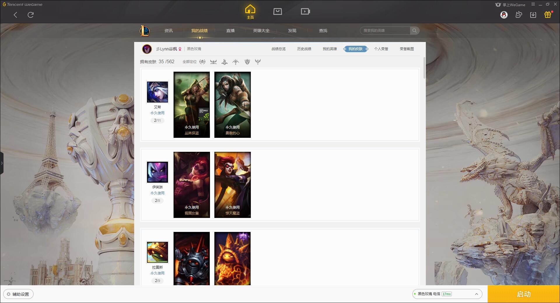The width and height of the screenshot is (560, 303).
Task: Expand the 黑色玫瑰 电信 server dropdown
Action: (x=447, y=294)
